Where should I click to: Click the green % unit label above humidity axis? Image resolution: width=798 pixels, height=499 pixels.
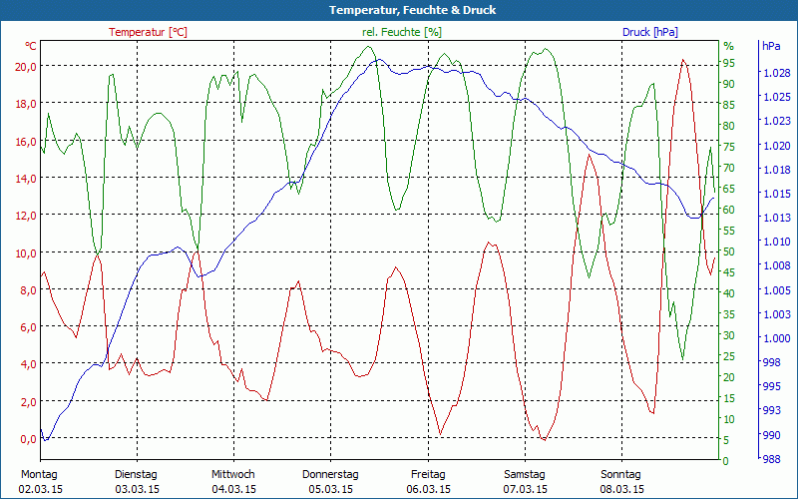[x=728, y=46]
